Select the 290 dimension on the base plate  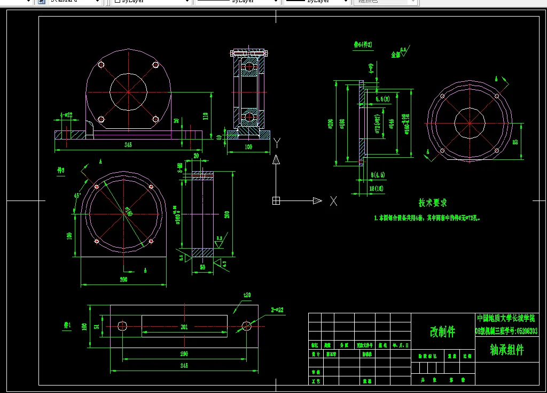[x=184, y=354]
